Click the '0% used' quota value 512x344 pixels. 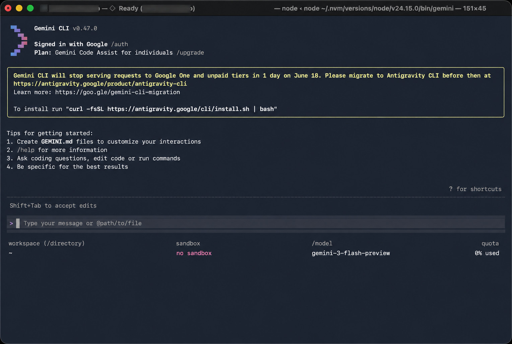pos(487,253)
